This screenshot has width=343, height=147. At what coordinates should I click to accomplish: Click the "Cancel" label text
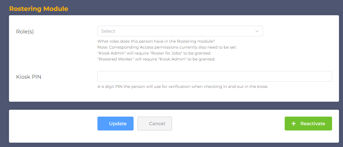pos(157,124)
